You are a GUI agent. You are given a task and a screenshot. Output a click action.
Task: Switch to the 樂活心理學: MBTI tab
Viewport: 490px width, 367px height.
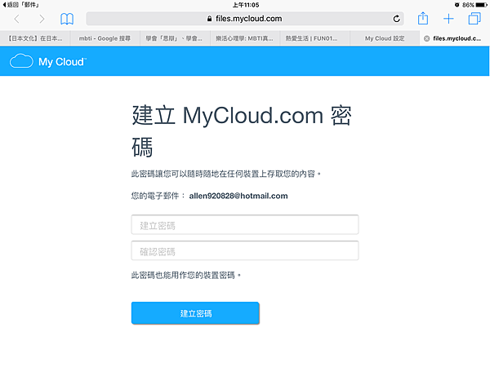click(x=245, y=38)
